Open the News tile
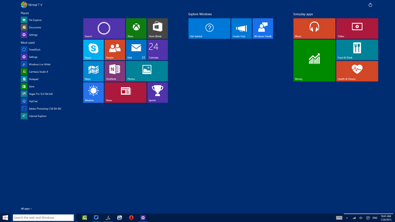 [x=125, y=92]
